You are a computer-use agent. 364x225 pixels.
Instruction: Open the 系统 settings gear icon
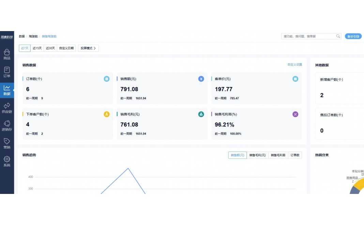tap(7, 161)
